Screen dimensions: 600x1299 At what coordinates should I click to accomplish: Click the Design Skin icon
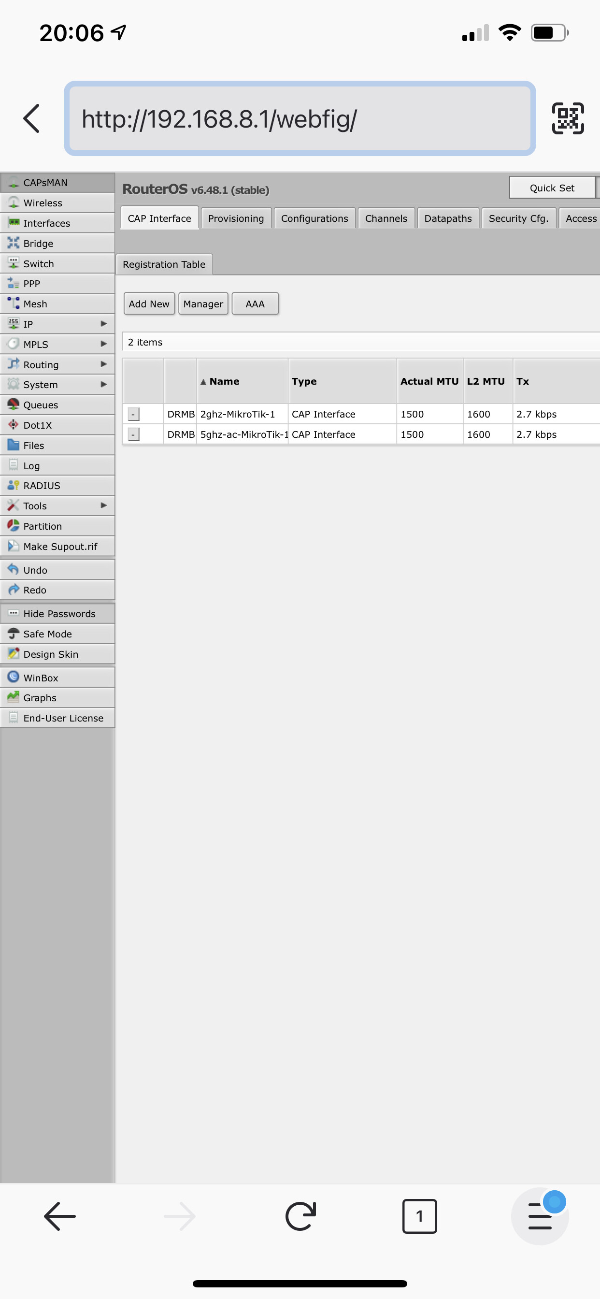14,654
